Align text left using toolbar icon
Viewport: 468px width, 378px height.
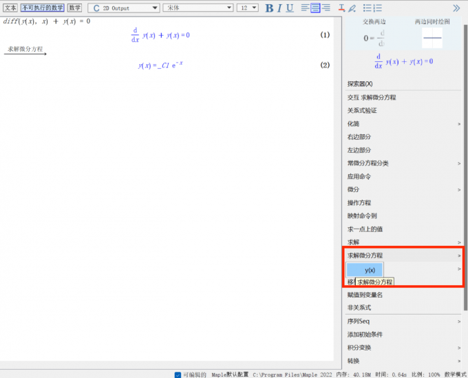[x=305, y=8]
